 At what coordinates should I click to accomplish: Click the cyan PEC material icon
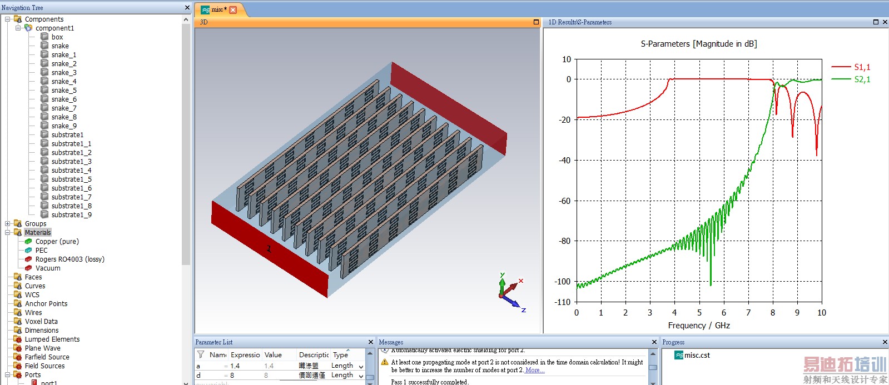pyautogui.click(x=28, y=250)
